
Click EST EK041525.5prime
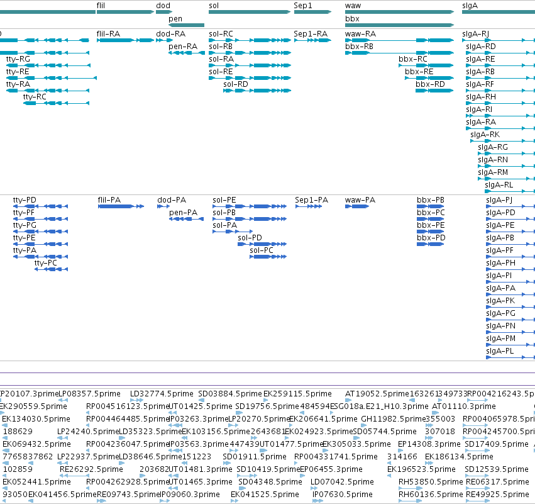pos(234,501)
